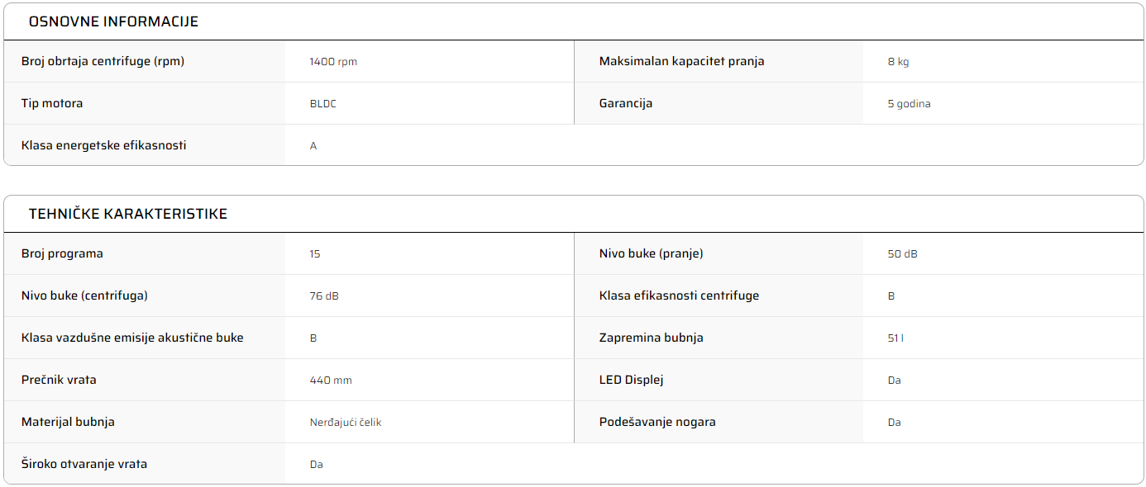Click the OSNOVNE INFORMACIJE section header
Image resolution: width=1146 pixels, height=487 pixels.
point(113,21)
